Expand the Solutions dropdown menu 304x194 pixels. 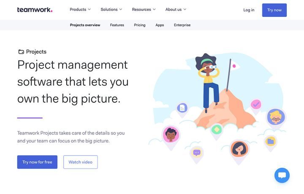pyautogui.click(x=111, y=9)
